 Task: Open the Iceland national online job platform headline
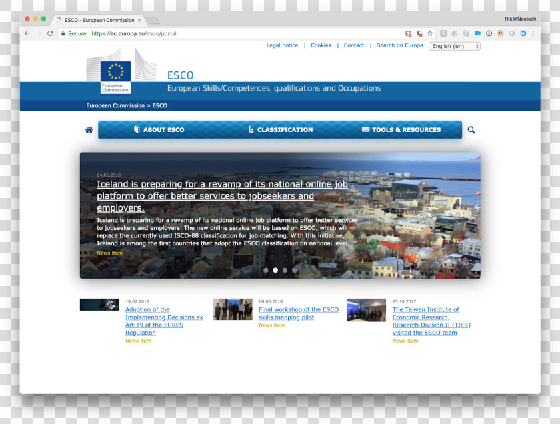[222, 196]
